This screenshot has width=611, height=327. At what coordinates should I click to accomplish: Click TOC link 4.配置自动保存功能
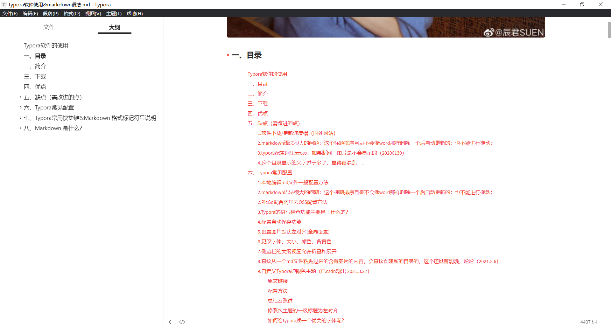point(279,222)
